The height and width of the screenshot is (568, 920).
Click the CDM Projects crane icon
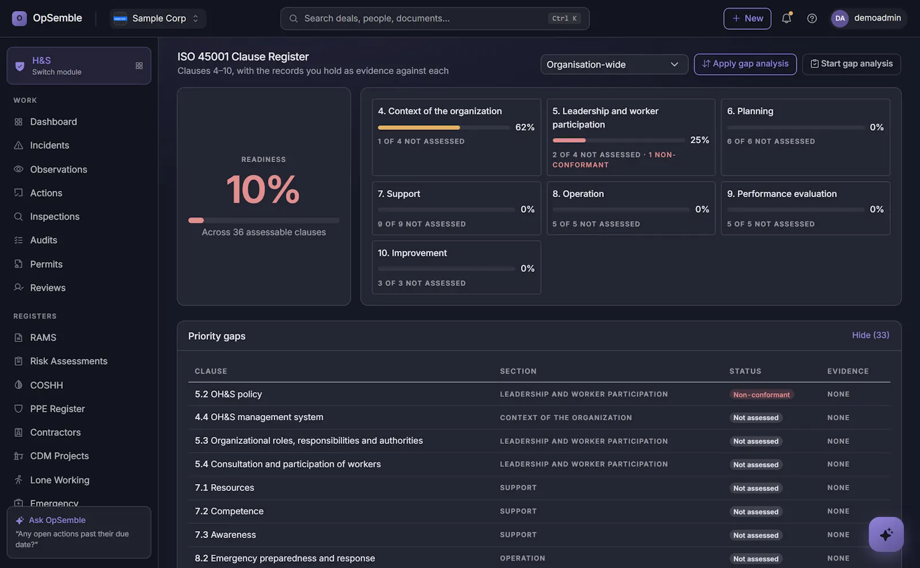tap(18, 456)
